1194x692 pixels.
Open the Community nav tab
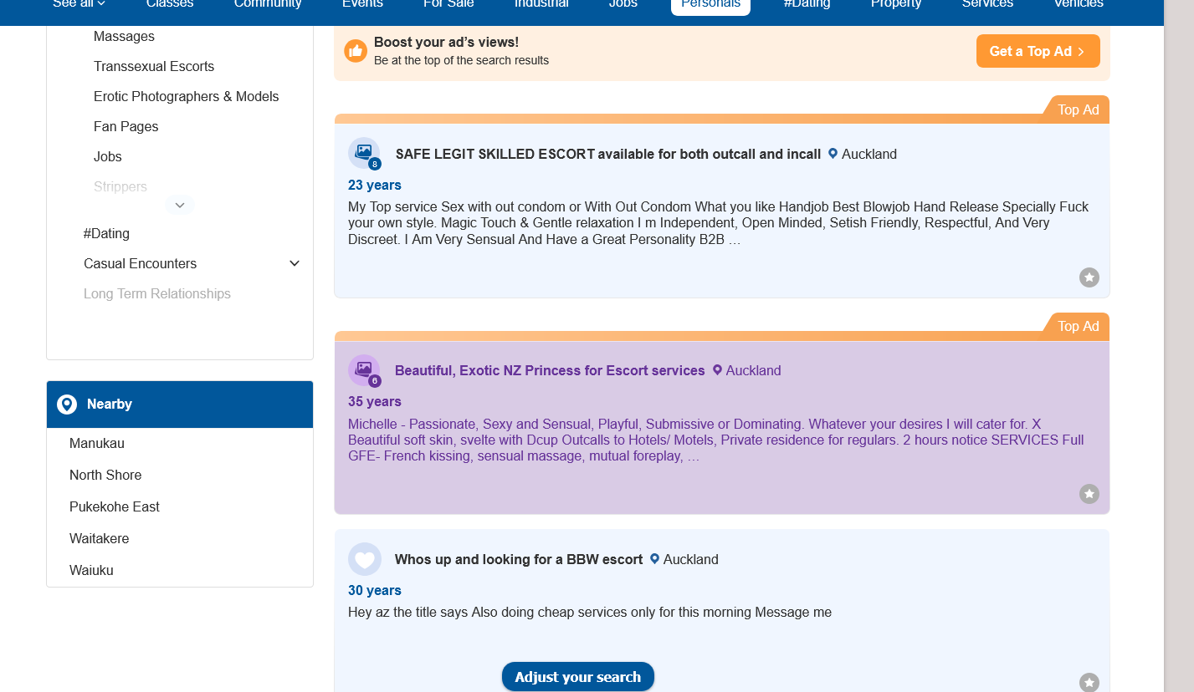[268, 3]
